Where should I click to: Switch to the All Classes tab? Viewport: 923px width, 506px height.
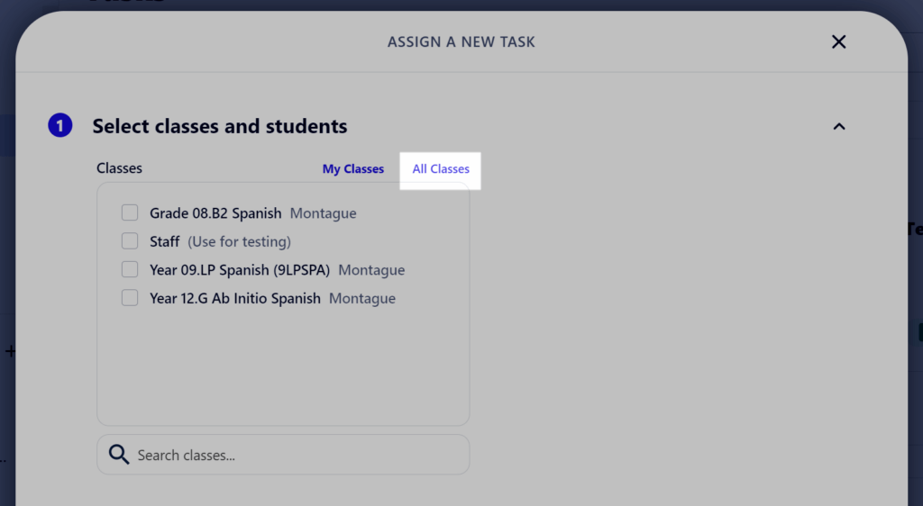[x=441, y=169]
